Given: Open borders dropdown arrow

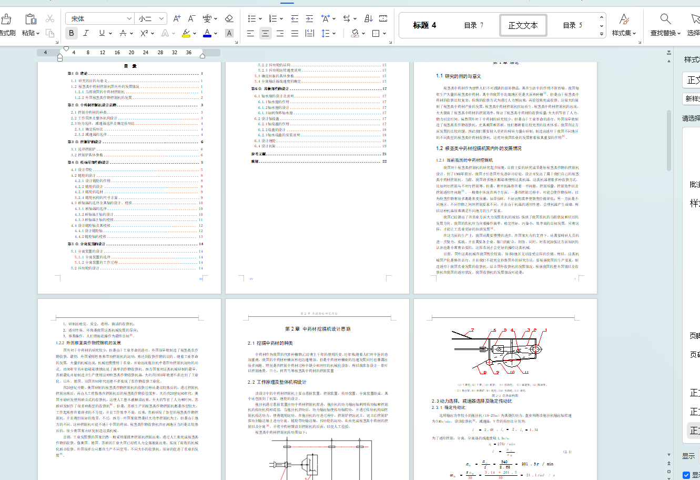Looking at the screenshot, I should (x=384, y=34).
